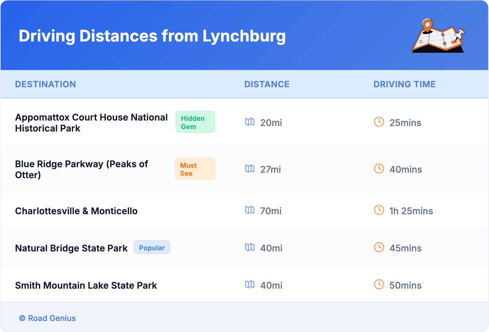The height and width of the screenshot is (332, 489).
Task: Open the Road Genius footer link
Action: pyautogui.click(x=48, y=318)
